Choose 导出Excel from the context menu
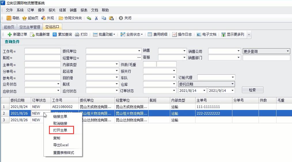The height and width of the screenshot is (162, 292). point(61,145)
